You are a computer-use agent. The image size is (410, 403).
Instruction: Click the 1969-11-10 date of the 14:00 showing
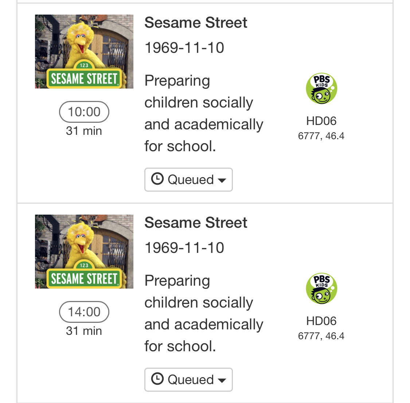(184, 248)
